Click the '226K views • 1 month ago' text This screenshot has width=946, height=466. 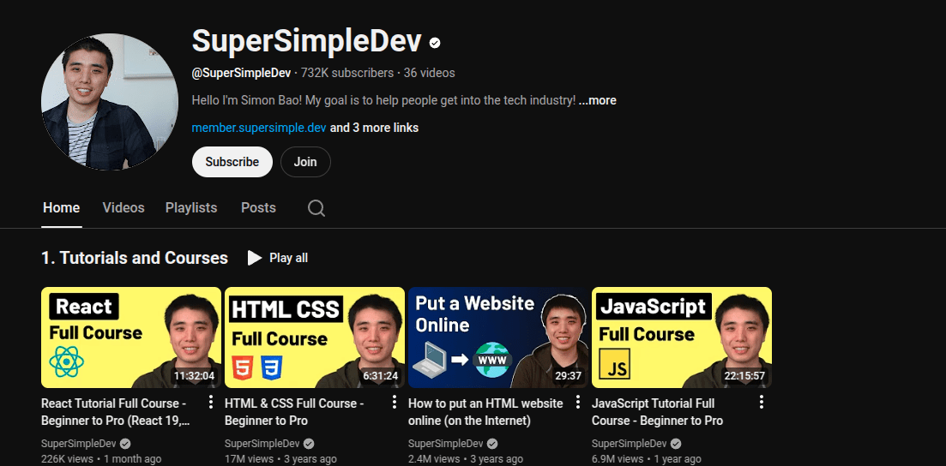click(101, 459)
